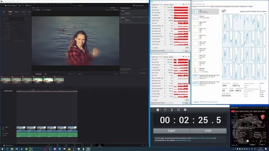269x151 pixels.
Task: Open the stopwatch mode icon in timer app
Action: pos(158,110)
